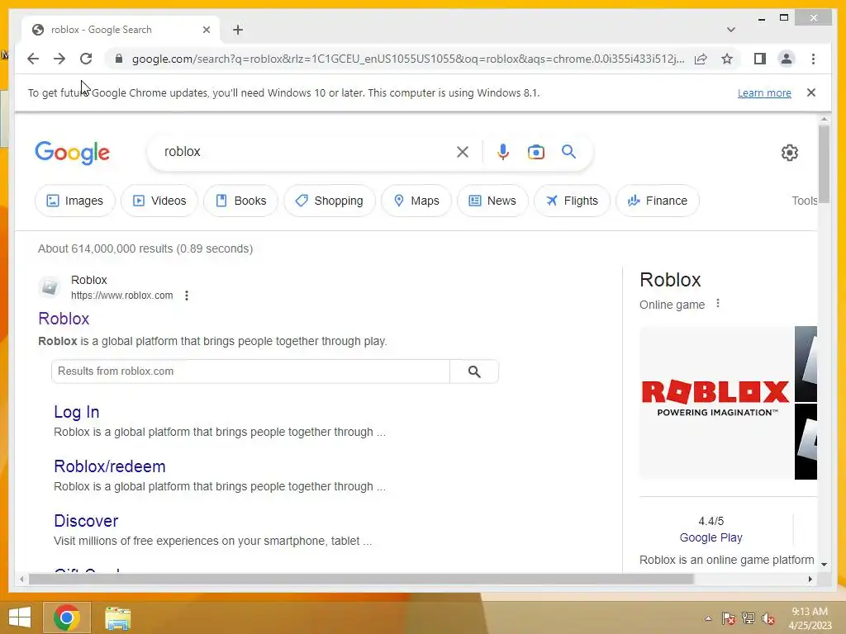
Task: Click the horizontal scrollbar right arrow
Action: (x=810, y=579)
